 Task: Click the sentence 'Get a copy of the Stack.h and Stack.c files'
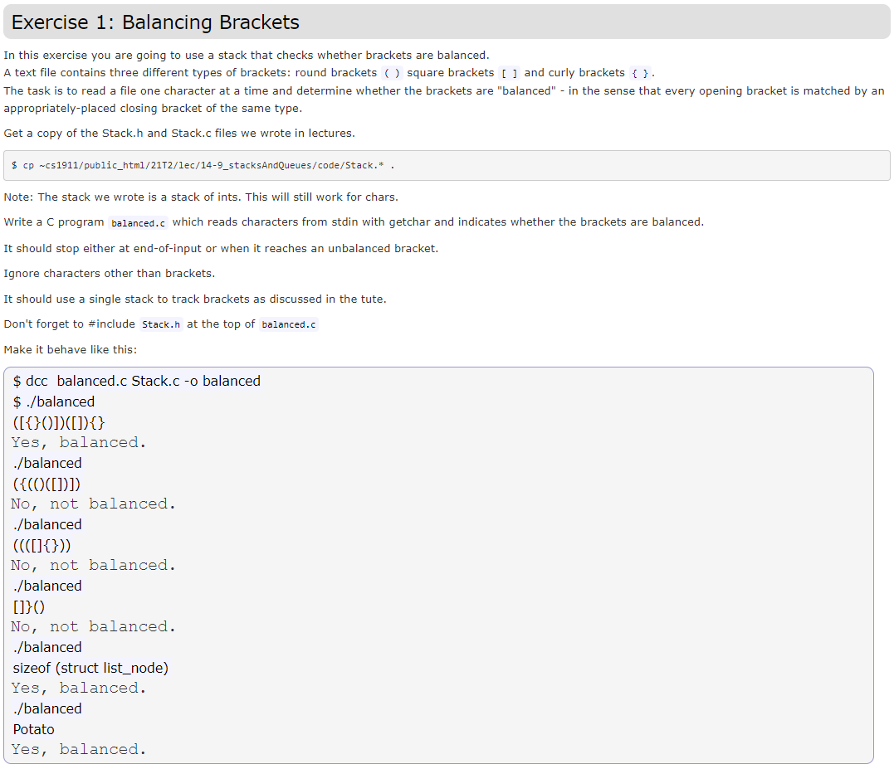click(179, 134)
